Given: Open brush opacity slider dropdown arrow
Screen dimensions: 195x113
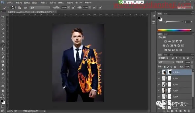Looking at the screenshot, I should [x=69, y=8].
